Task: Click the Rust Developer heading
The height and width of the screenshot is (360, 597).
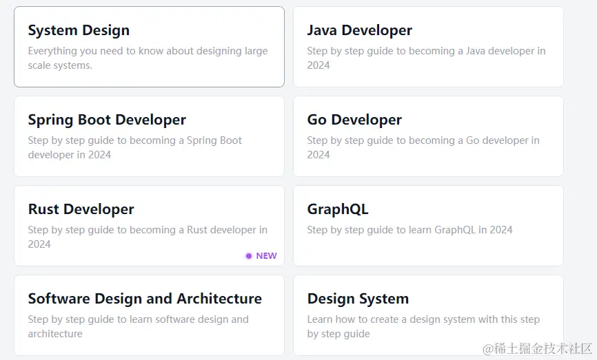Action: coord(81,209)
